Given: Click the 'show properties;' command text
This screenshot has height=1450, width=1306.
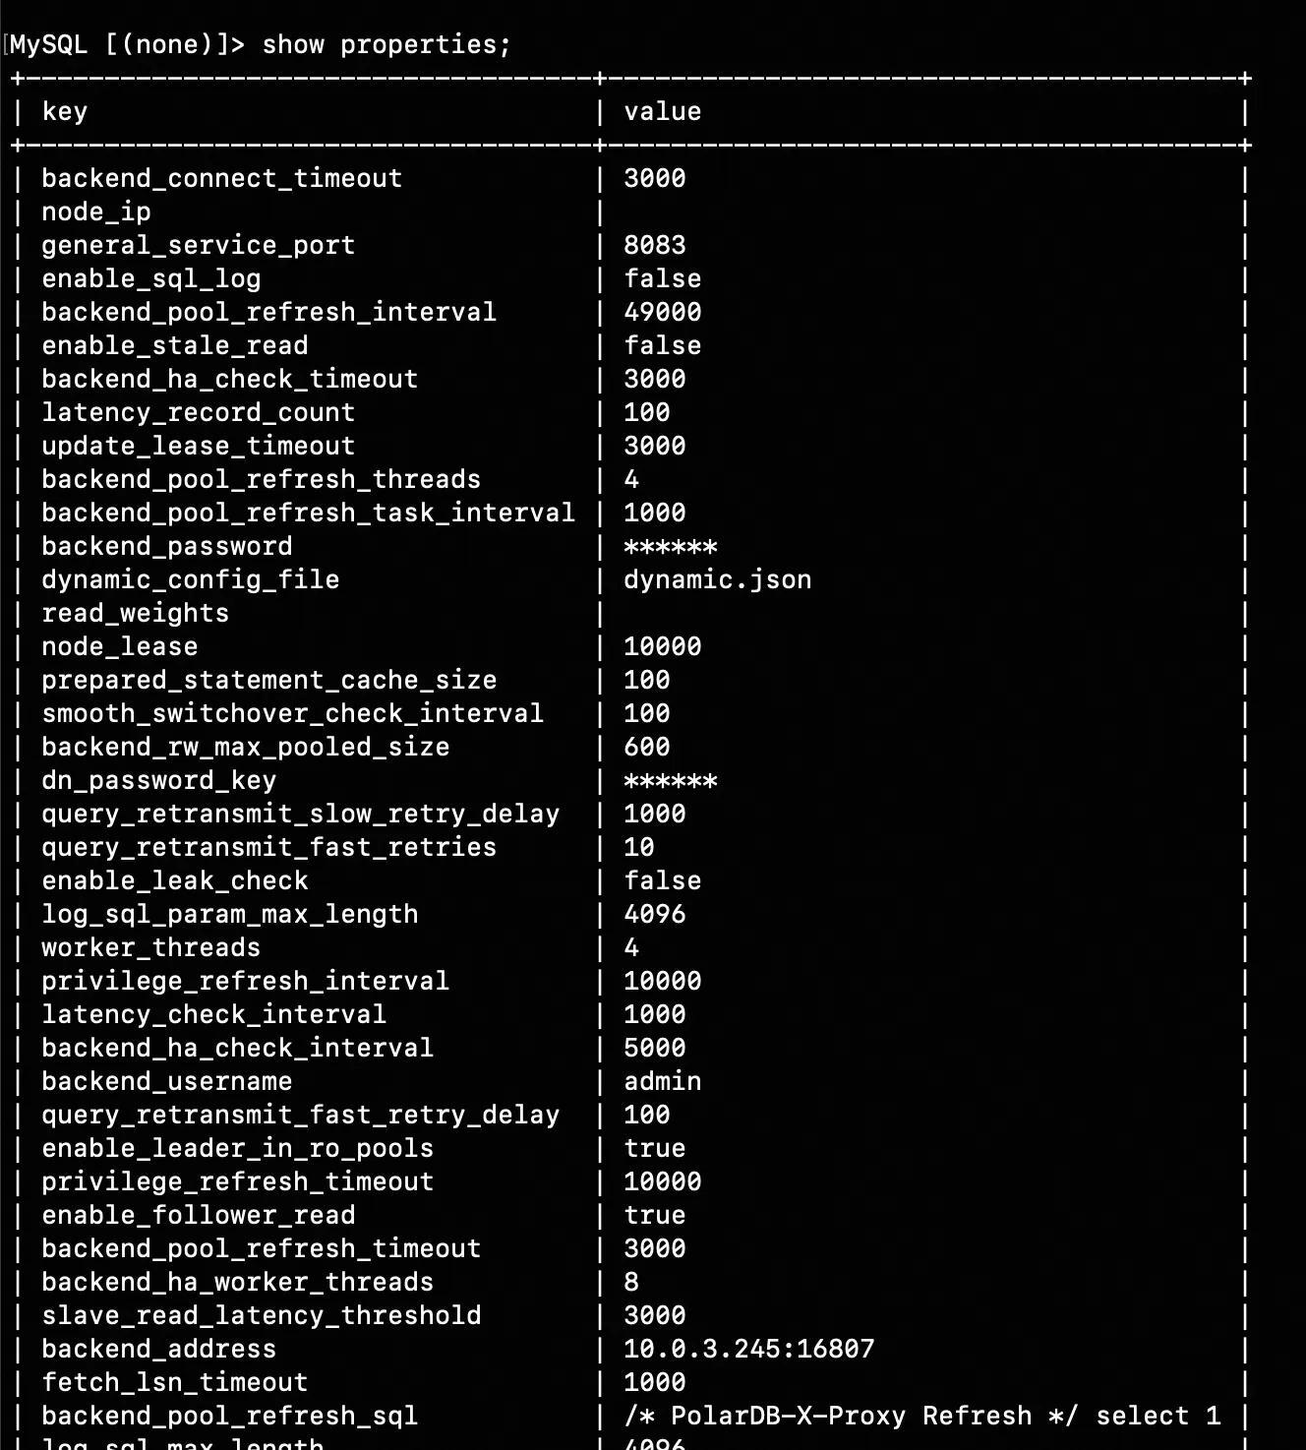Looking at the screenshot, I should pos(386,45).
